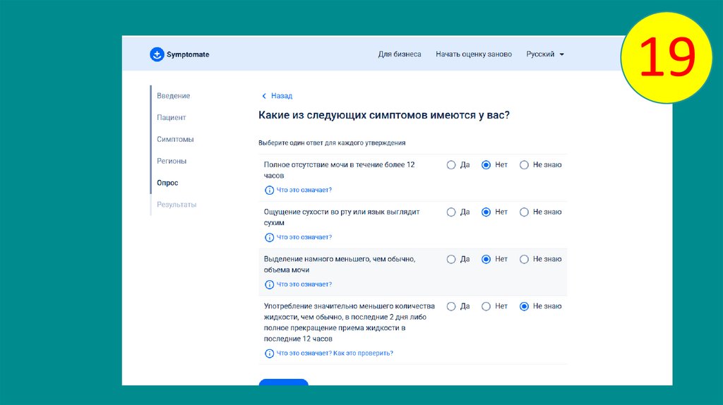The height and width of the screenshot is (405, 723).
Task: Click the statement 'Полное отсутствие мочи в течение более 12 часов'
Action: [340, 170]
